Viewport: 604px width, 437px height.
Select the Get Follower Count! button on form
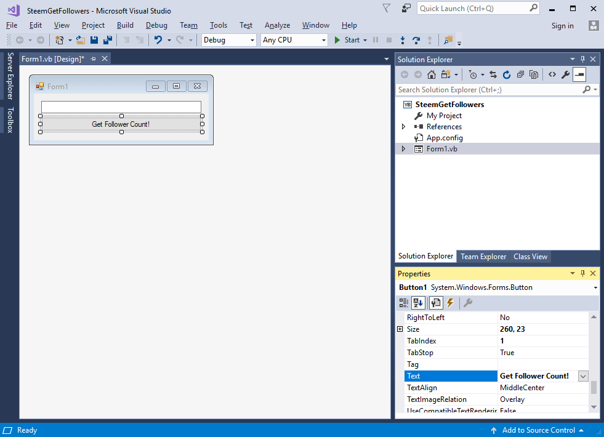[121, 124]
